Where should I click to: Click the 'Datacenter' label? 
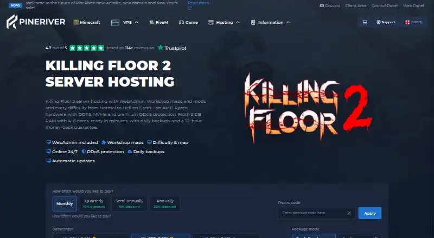point(62,229)
